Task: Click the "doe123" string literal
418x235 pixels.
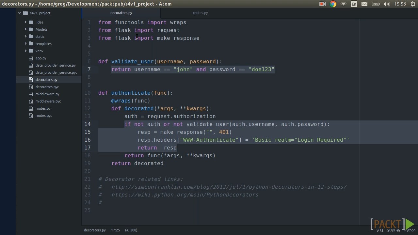Action: [x=262, y=69]
